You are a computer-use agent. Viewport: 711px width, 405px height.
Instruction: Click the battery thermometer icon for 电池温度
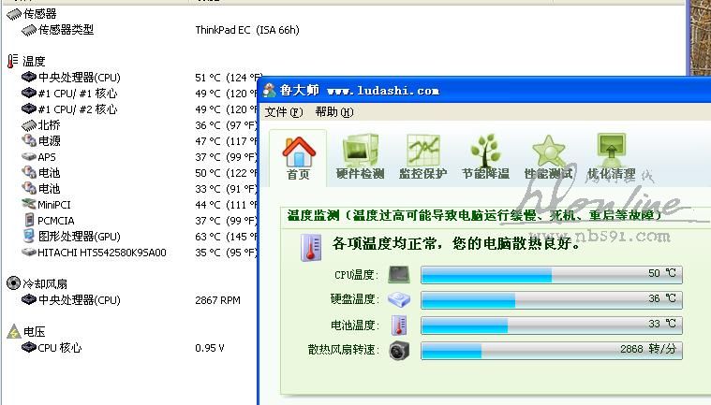(399, 325)
